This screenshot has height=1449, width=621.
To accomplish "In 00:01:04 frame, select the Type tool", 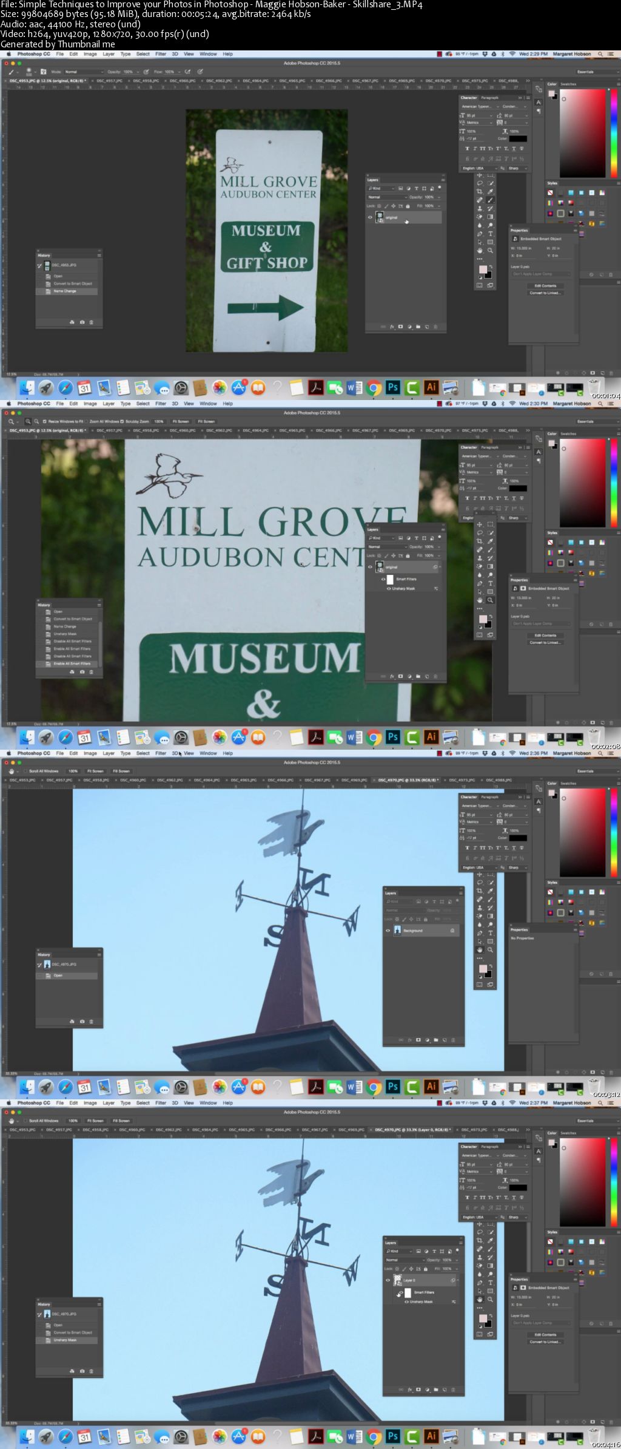I will [x=490, y=234].
